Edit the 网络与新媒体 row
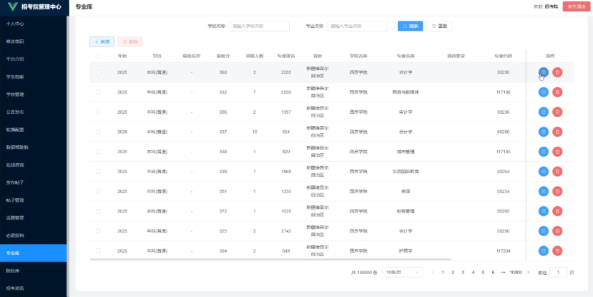 [543, 92]
